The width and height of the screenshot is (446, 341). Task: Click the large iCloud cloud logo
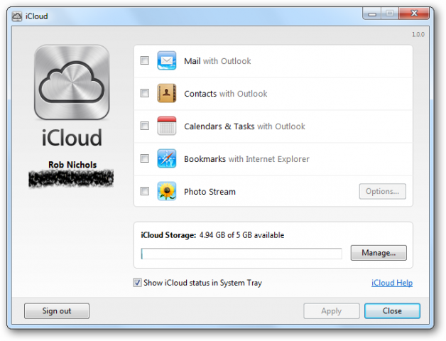pos(72,82)
